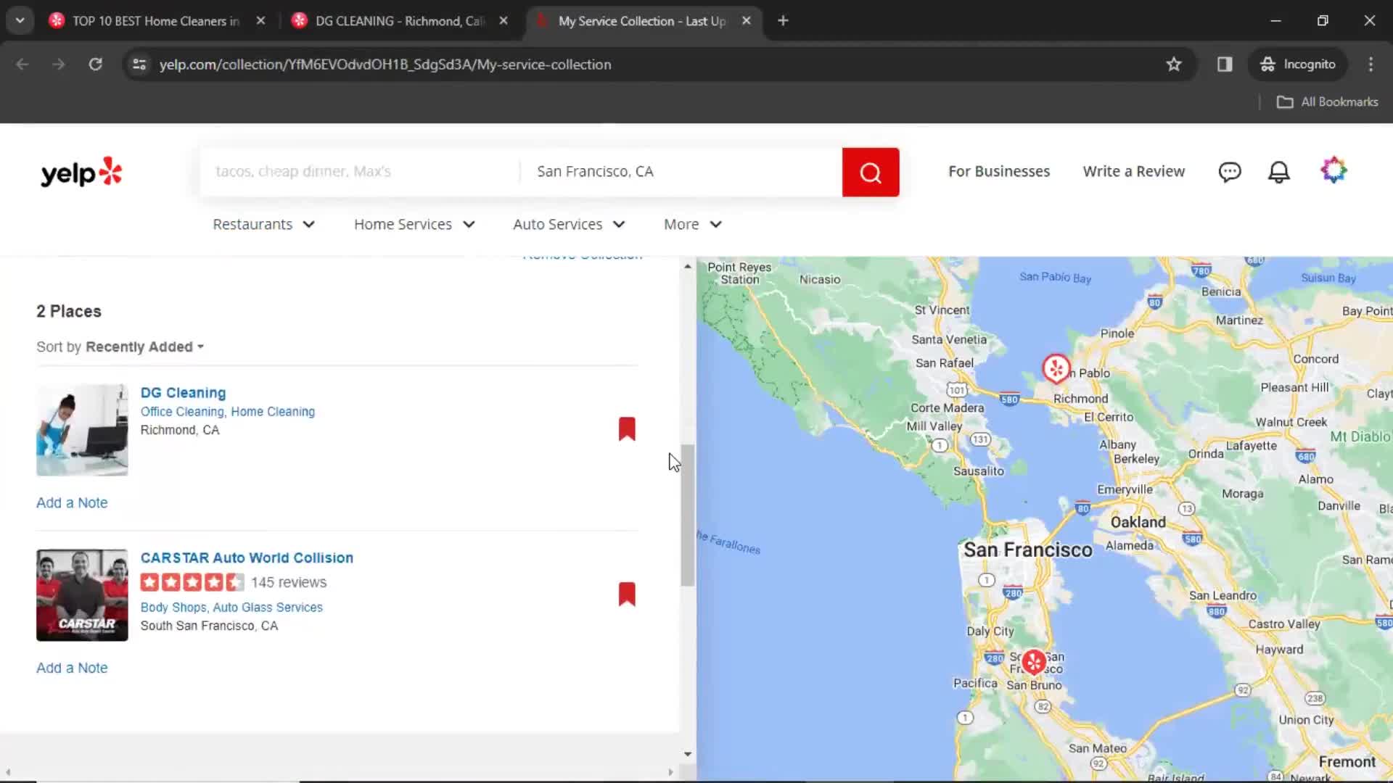Open the tab search dropdown arrow
The width and height of the screenshot is (1393, 783).
[x=20, y=21]
